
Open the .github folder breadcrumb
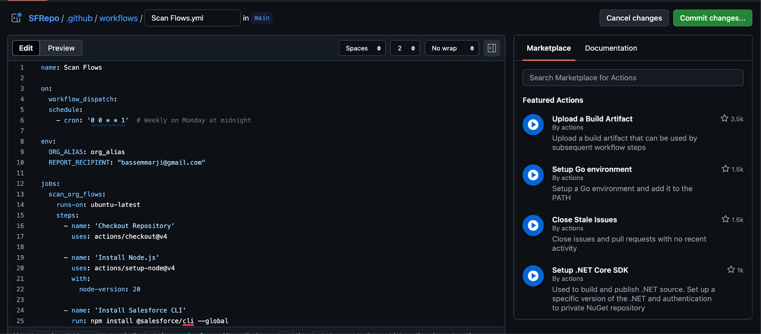pos(79,18)
